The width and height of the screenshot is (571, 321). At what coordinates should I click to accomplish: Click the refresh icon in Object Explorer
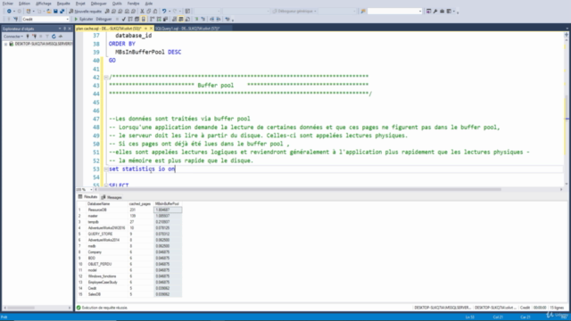point(54,36)
